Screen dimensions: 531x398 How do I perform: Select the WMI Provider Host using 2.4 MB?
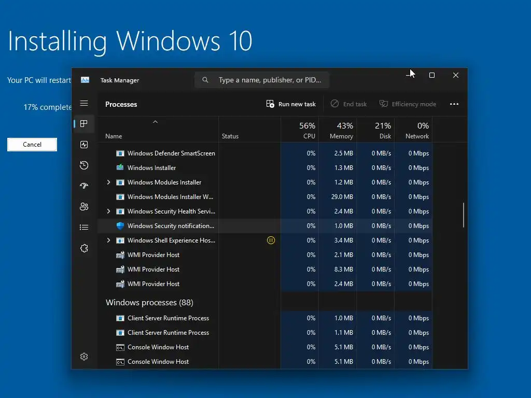point(265,284)
